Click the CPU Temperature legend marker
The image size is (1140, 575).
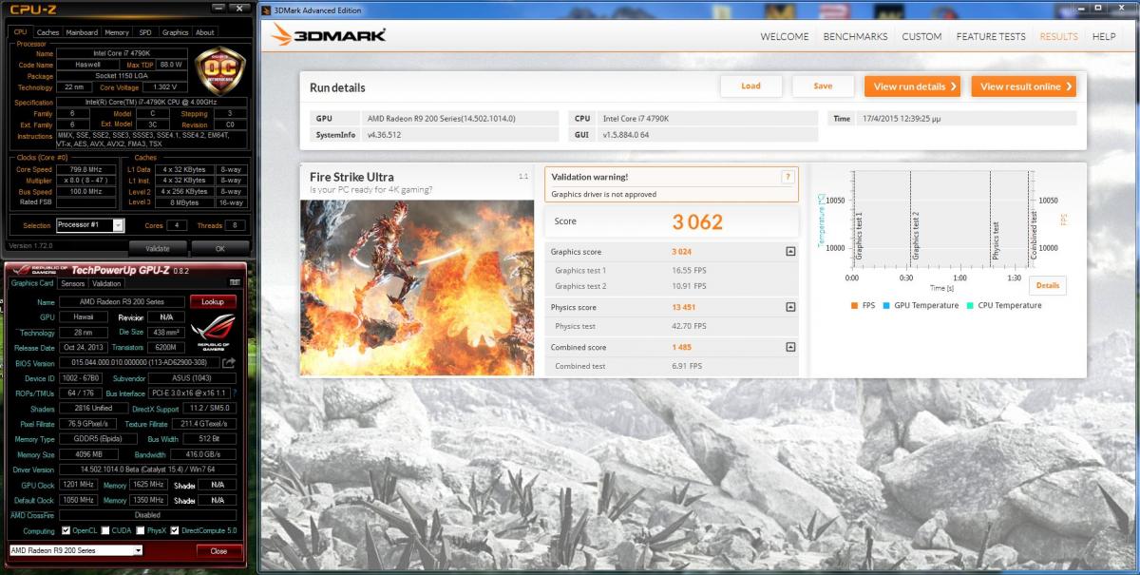click(969, 305)
